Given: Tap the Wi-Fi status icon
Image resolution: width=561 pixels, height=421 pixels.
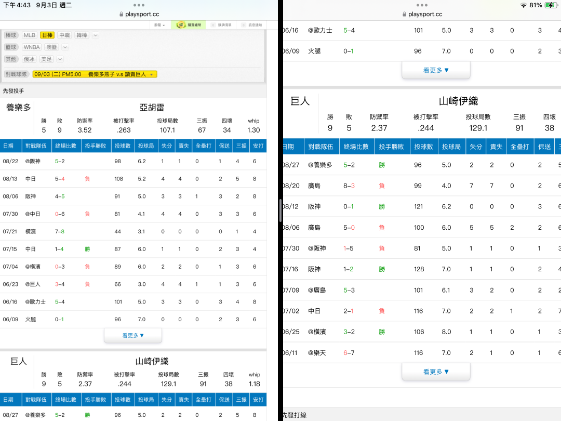Looking at the screenshot, I should [x=524, y=5].
